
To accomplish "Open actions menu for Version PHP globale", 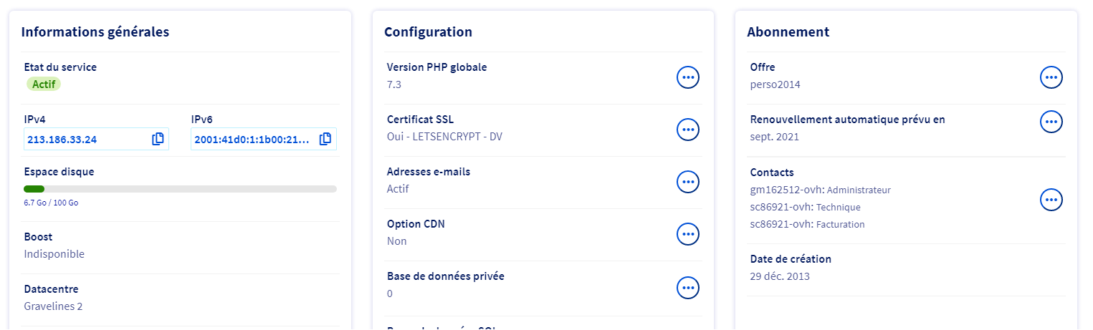I will click(688, 77).
